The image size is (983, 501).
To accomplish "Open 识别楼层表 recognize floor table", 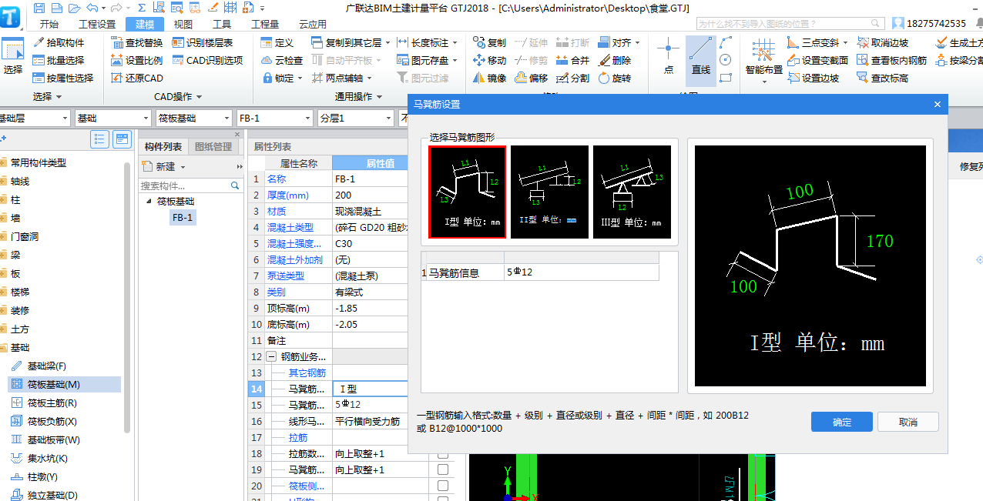I will [202, 42].
